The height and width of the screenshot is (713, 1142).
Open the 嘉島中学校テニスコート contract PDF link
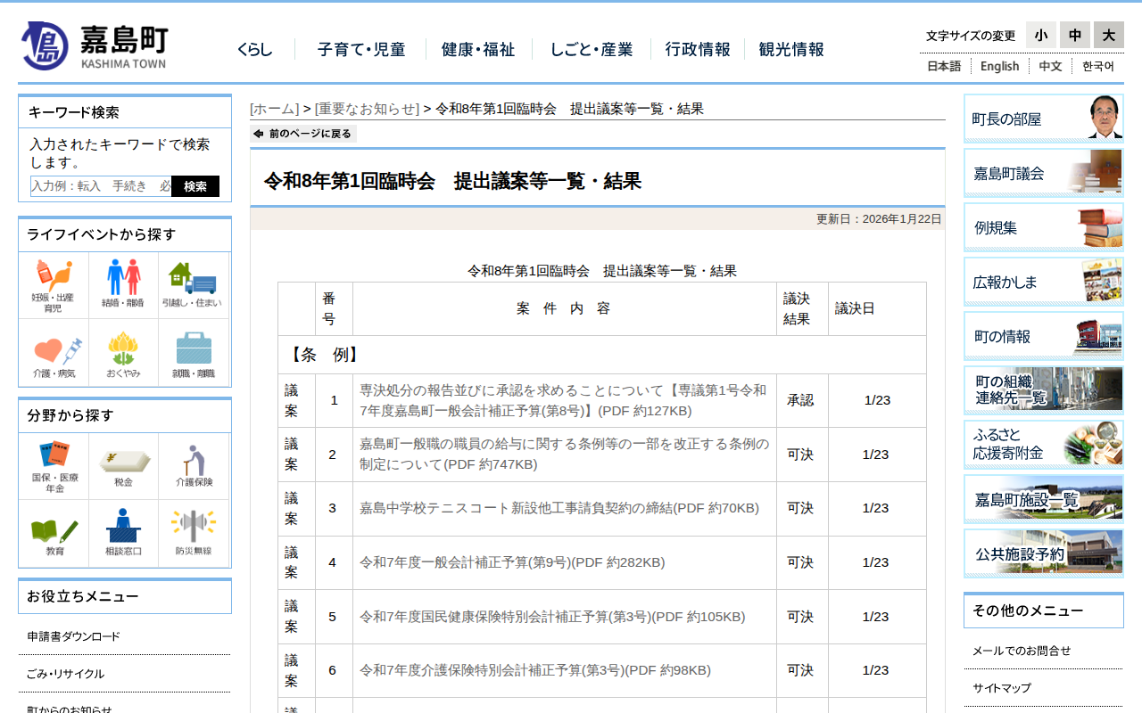coord(559,508)
